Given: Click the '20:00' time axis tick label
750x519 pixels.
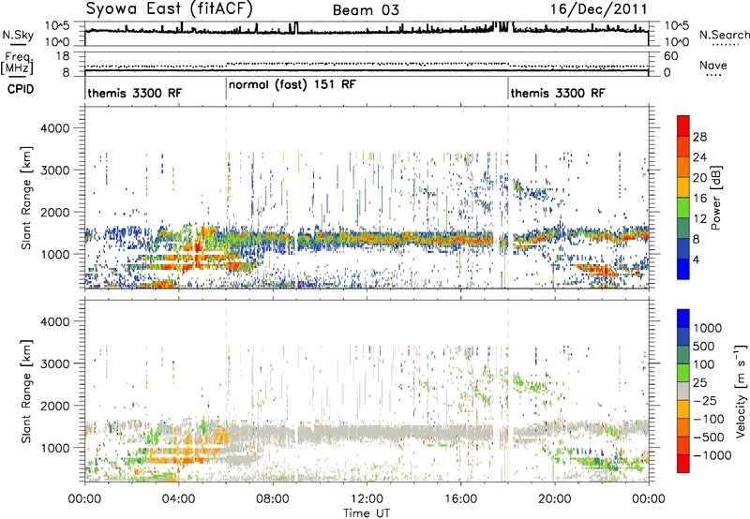Looking at the screenshot, I should click(554, 499).
